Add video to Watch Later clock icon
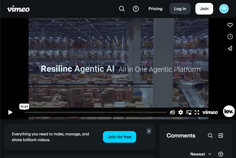 point(230,37)
